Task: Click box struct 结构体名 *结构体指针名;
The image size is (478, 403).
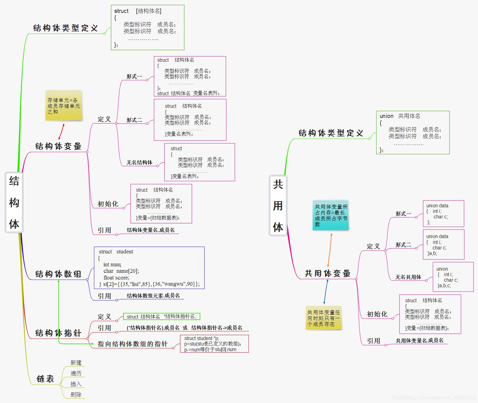Action: click(162, 316)
